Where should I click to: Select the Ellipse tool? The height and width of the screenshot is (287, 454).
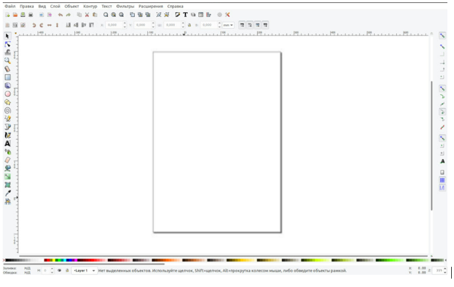tap(7, 94)
